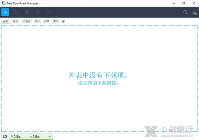Screen dimensions: 199x140
Task: Move download using the folder arrow icon
Action: pyautogui.click(x=49, y=12)
